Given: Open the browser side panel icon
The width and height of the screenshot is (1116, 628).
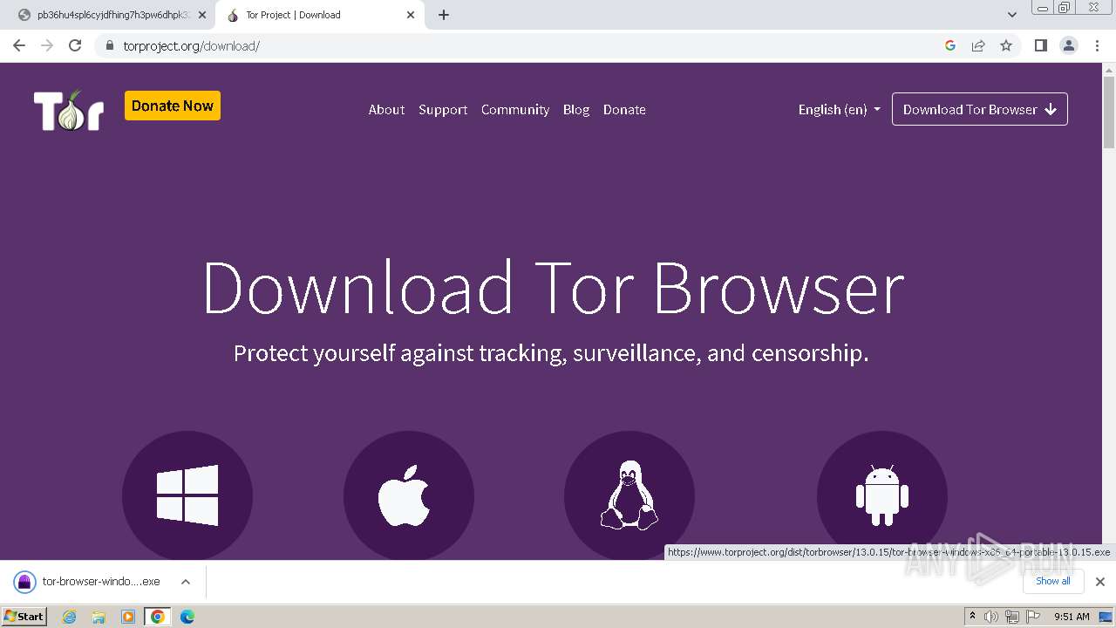Looking at the screenshot, I should click(x=1040, y=45).
